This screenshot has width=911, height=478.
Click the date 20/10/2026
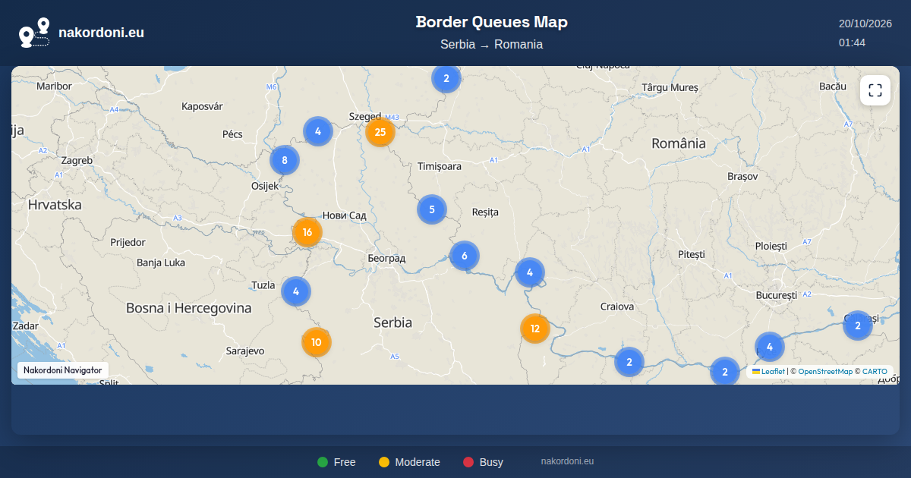click(865, 24)
